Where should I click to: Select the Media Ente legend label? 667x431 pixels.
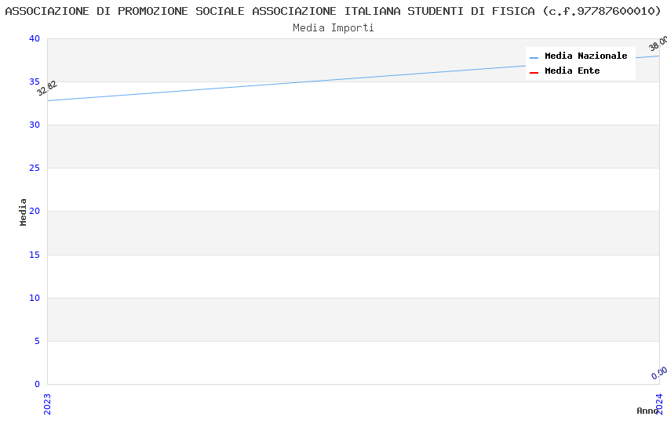[x=572, y=71]
